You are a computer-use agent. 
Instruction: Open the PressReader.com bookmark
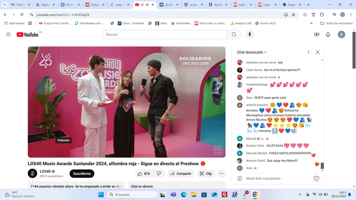point(90,23)
